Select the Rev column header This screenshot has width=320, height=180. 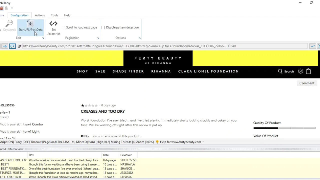64,155
